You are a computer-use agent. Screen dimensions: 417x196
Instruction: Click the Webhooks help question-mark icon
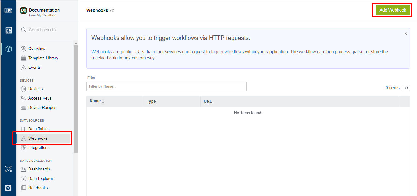[x=112, y=11]
